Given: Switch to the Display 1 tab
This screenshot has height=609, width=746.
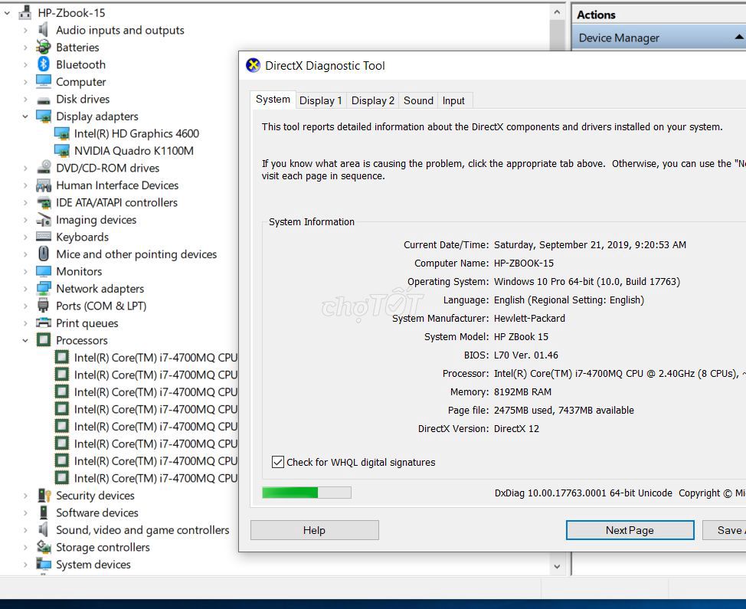Looking at the screenshot, I should pos(321,100).
